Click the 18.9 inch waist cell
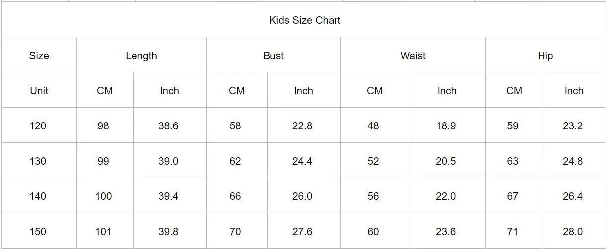The width and height of the screenshot is (607, 249). pyautogui.click(x=446, y=126)
